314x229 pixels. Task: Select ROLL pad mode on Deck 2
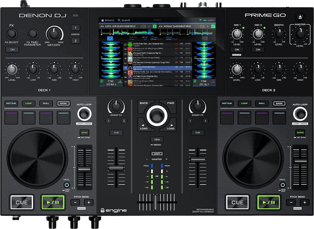pyautogui.click(x=262, y=103)
